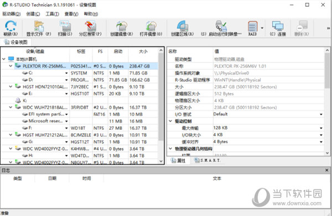
Task: Collapse the PLEXTOR PX-256M6 drive node
Action: (11, 66)
